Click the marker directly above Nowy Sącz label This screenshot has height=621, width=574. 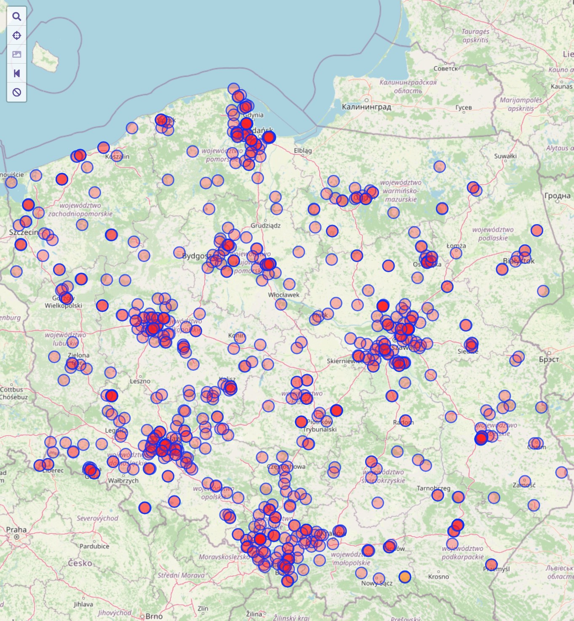pos(379,578)
